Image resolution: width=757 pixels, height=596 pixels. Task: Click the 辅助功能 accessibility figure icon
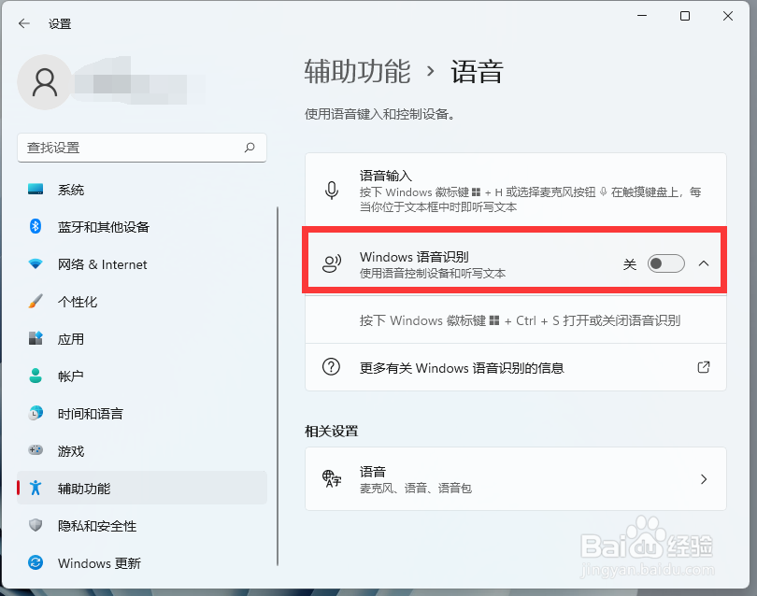click(x=36, y=488)
